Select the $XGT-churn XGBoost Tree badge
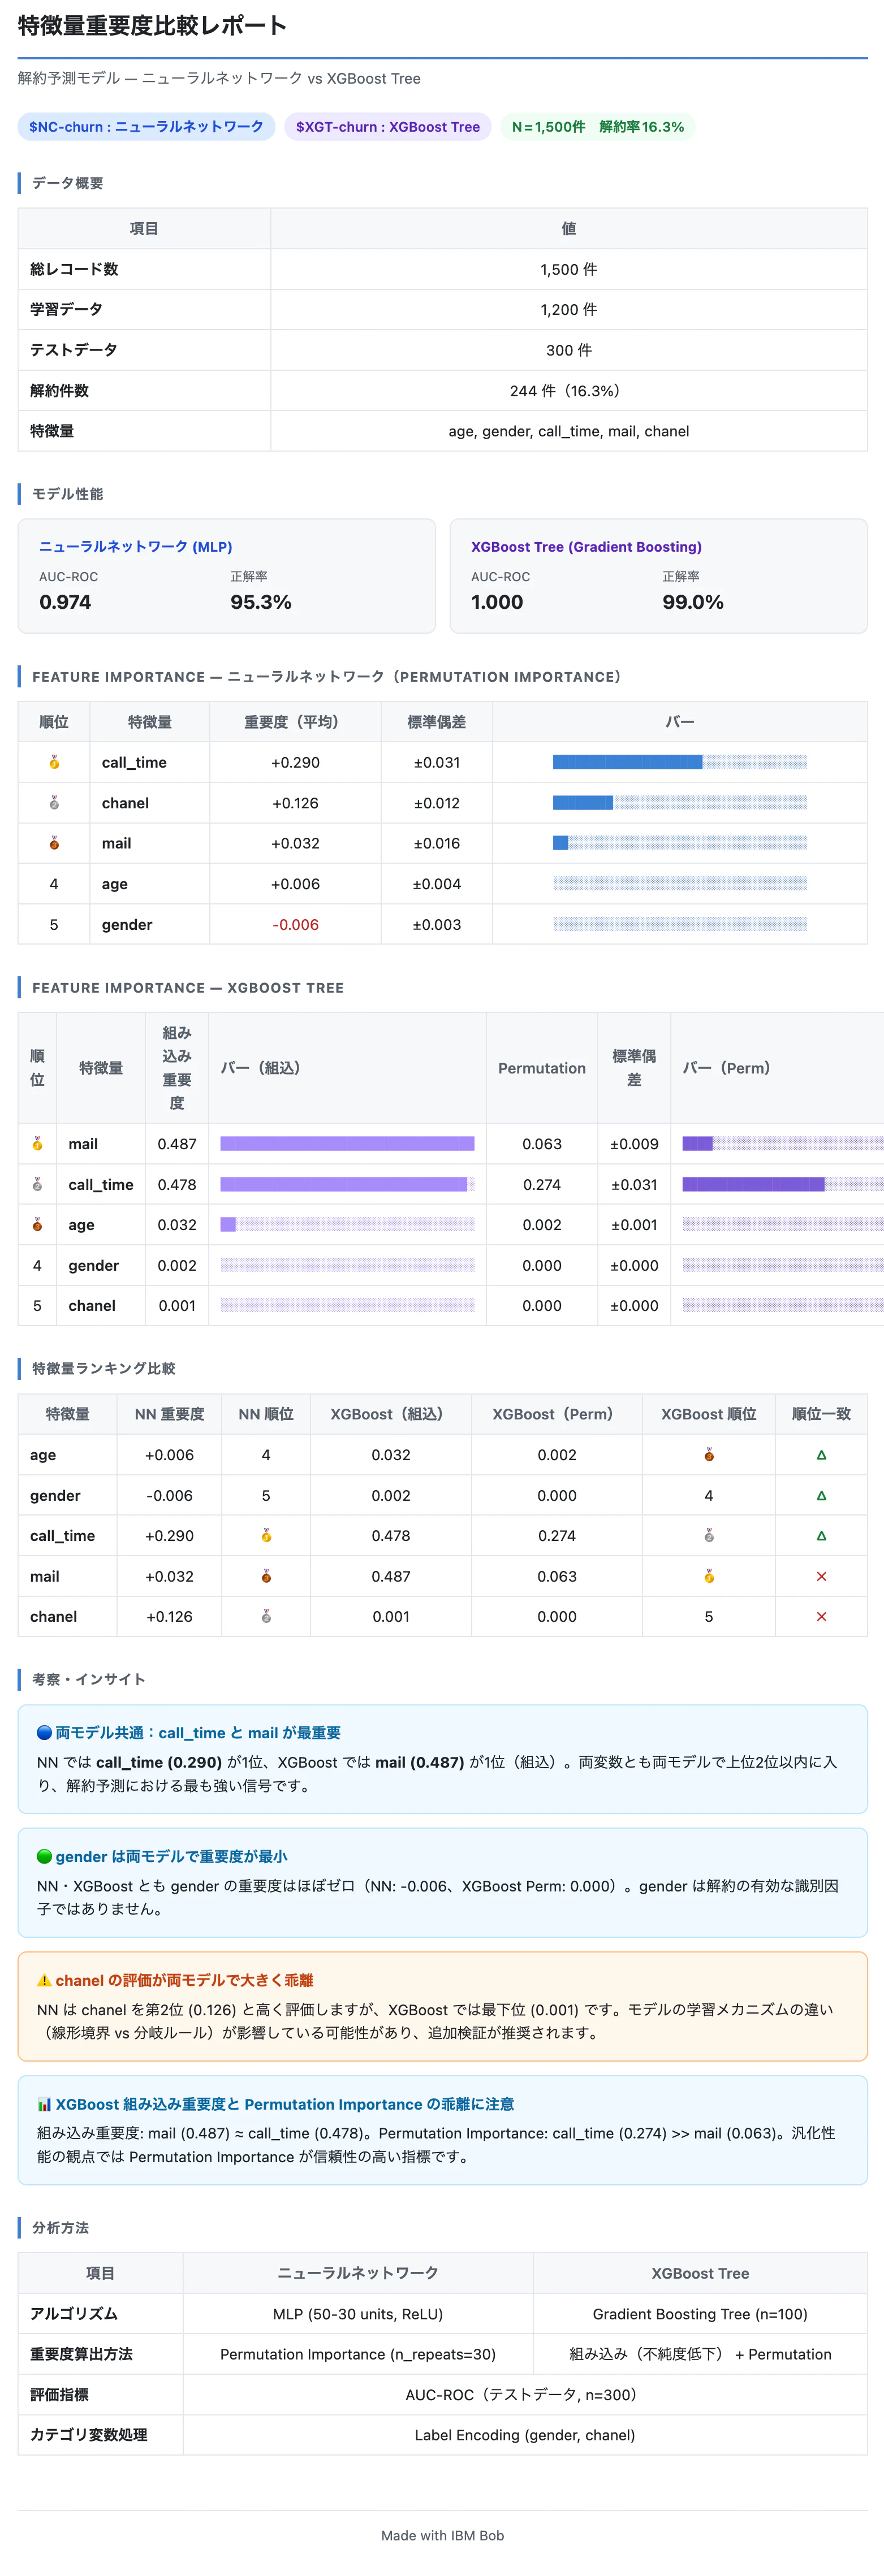The height and width of the screenshot is (2576, 884). tap(388, 127)
